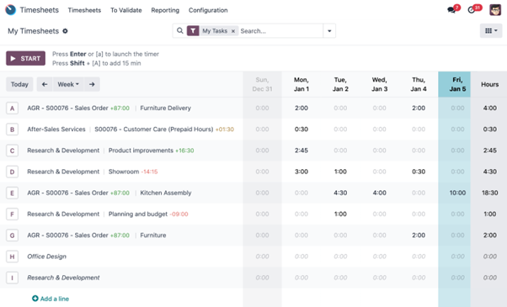Image resolution: width=507 pixels, height=307 pixels.
Task: Go to next week arrow
Action: (92, 84)
